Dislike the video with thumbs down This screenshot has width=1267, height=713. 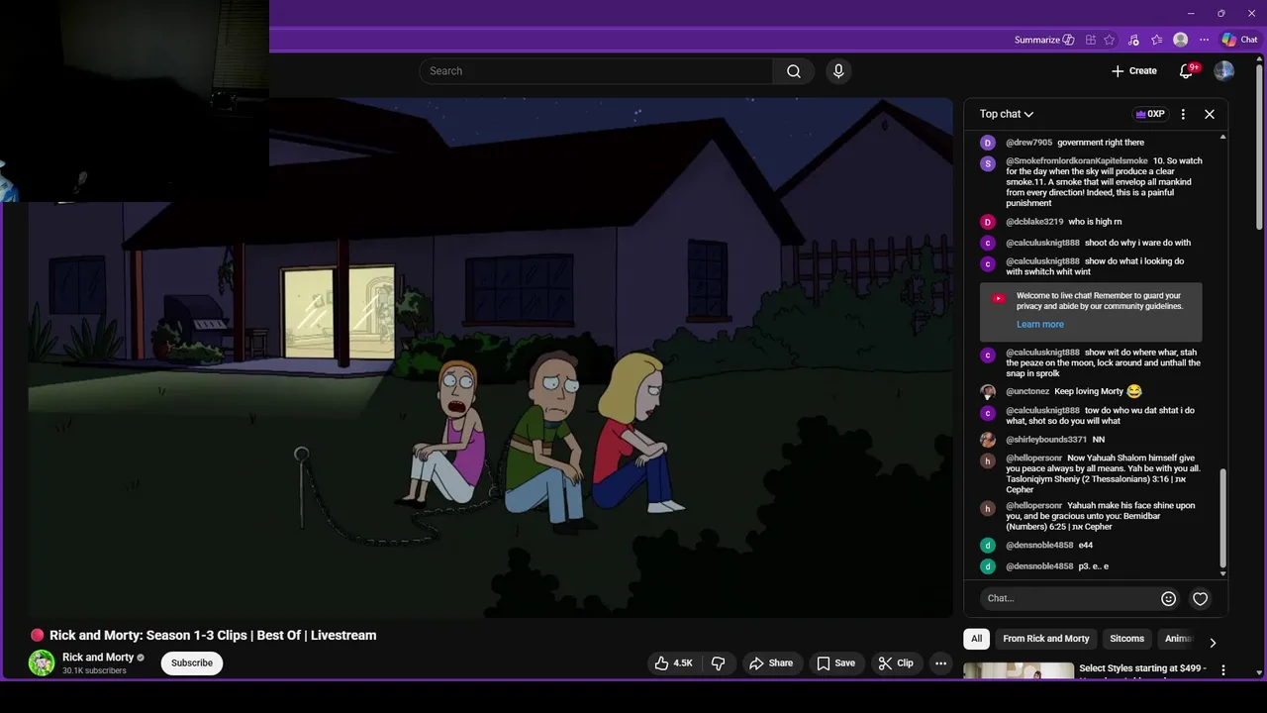719,663
